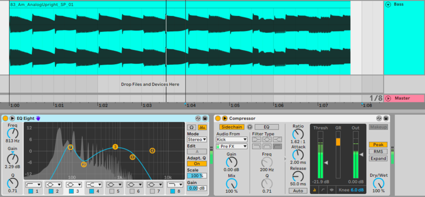Select filter dot 4 in EQ display

point(152,151)
